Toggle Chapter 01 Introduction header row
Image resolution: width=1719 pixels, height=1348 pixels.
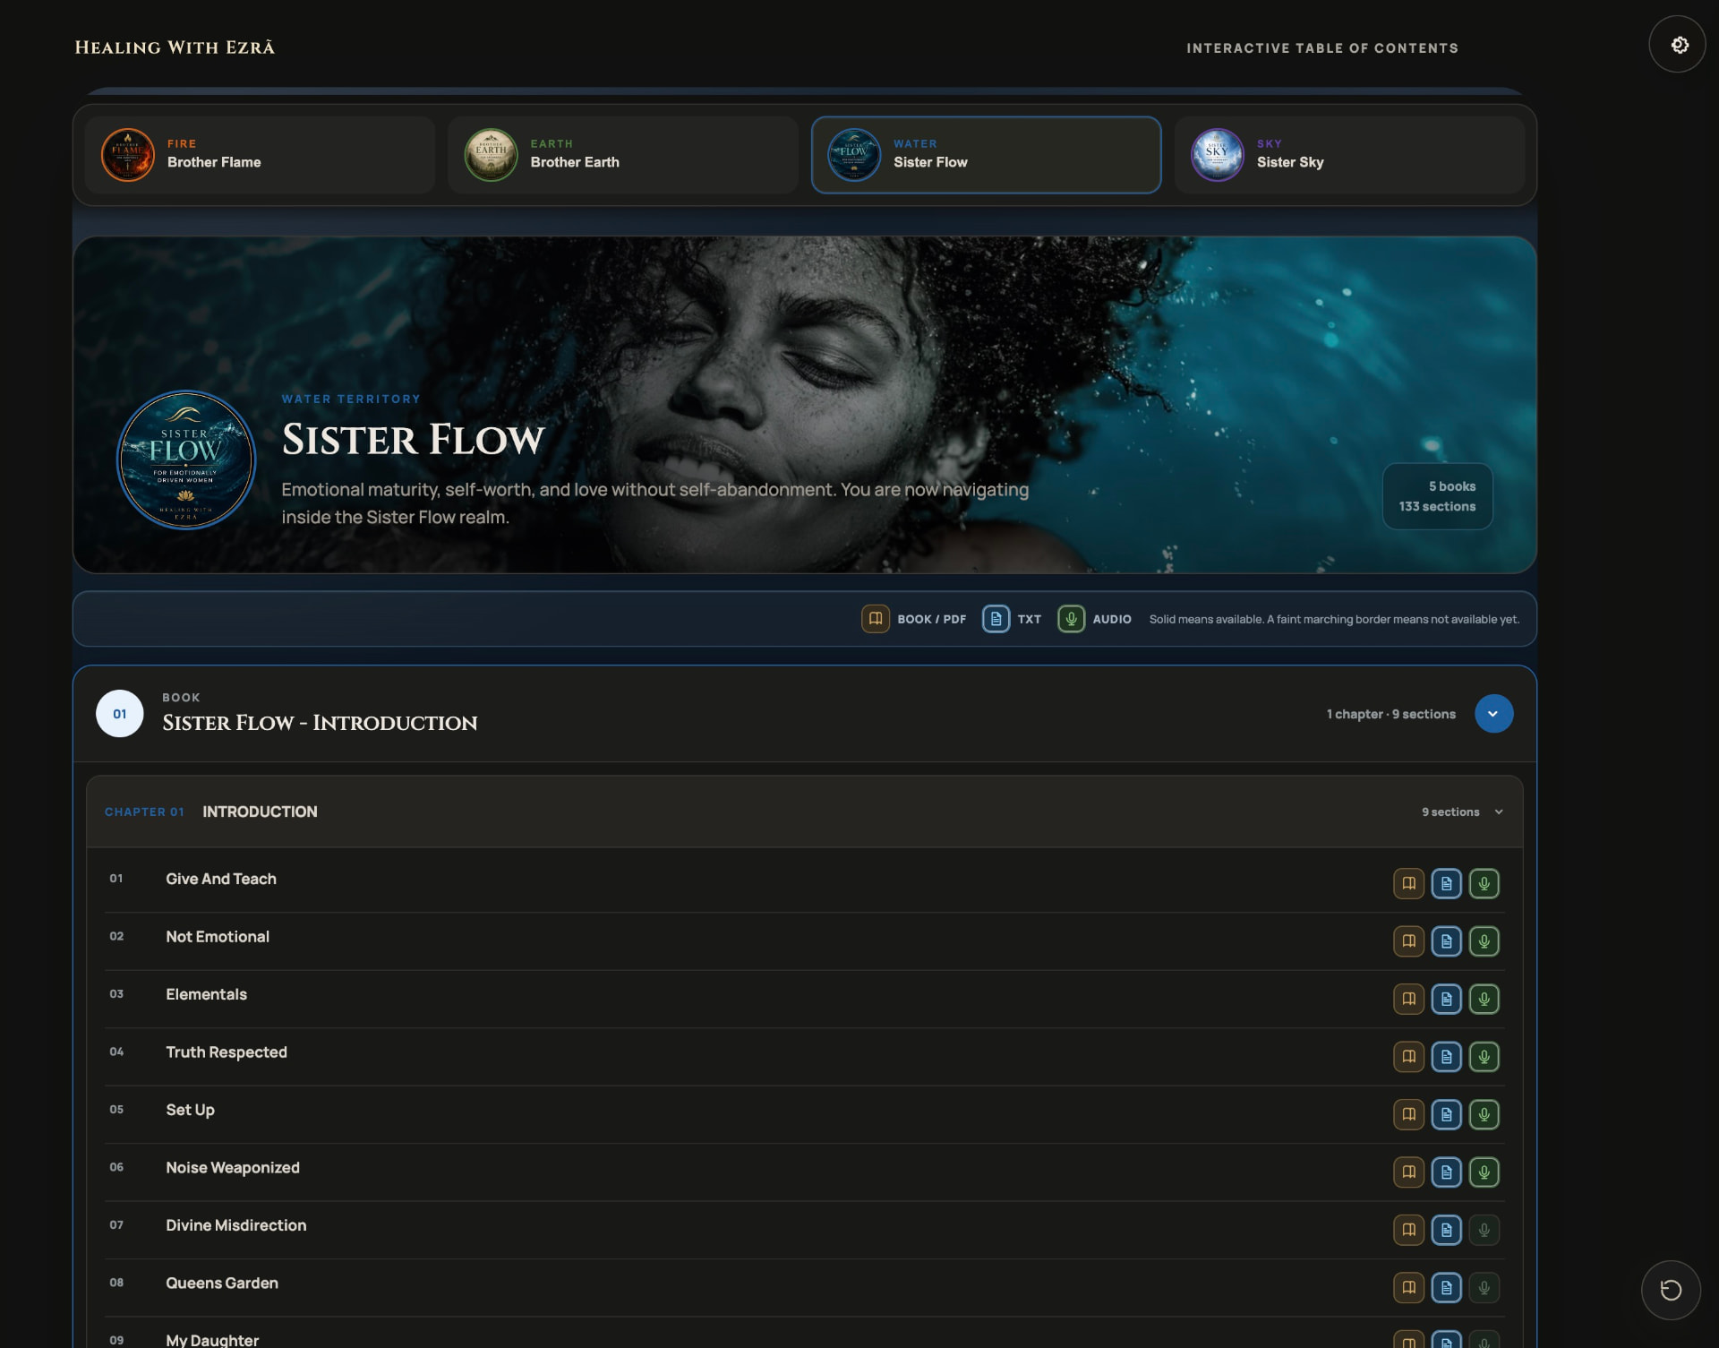(x=805, y=811)
